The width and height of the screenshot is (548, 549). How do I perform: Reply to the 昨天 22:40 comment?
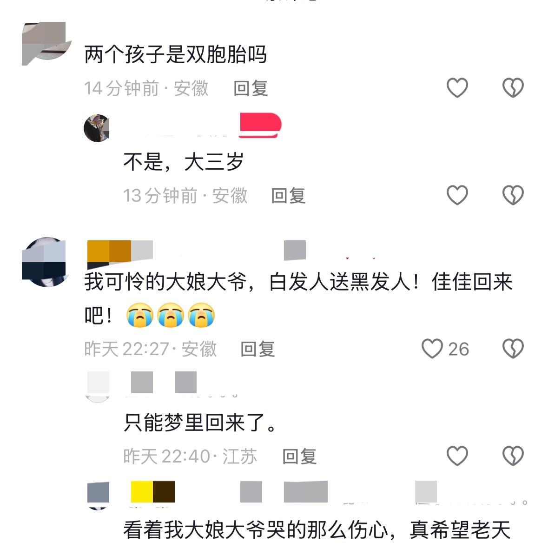coord(299,456)
